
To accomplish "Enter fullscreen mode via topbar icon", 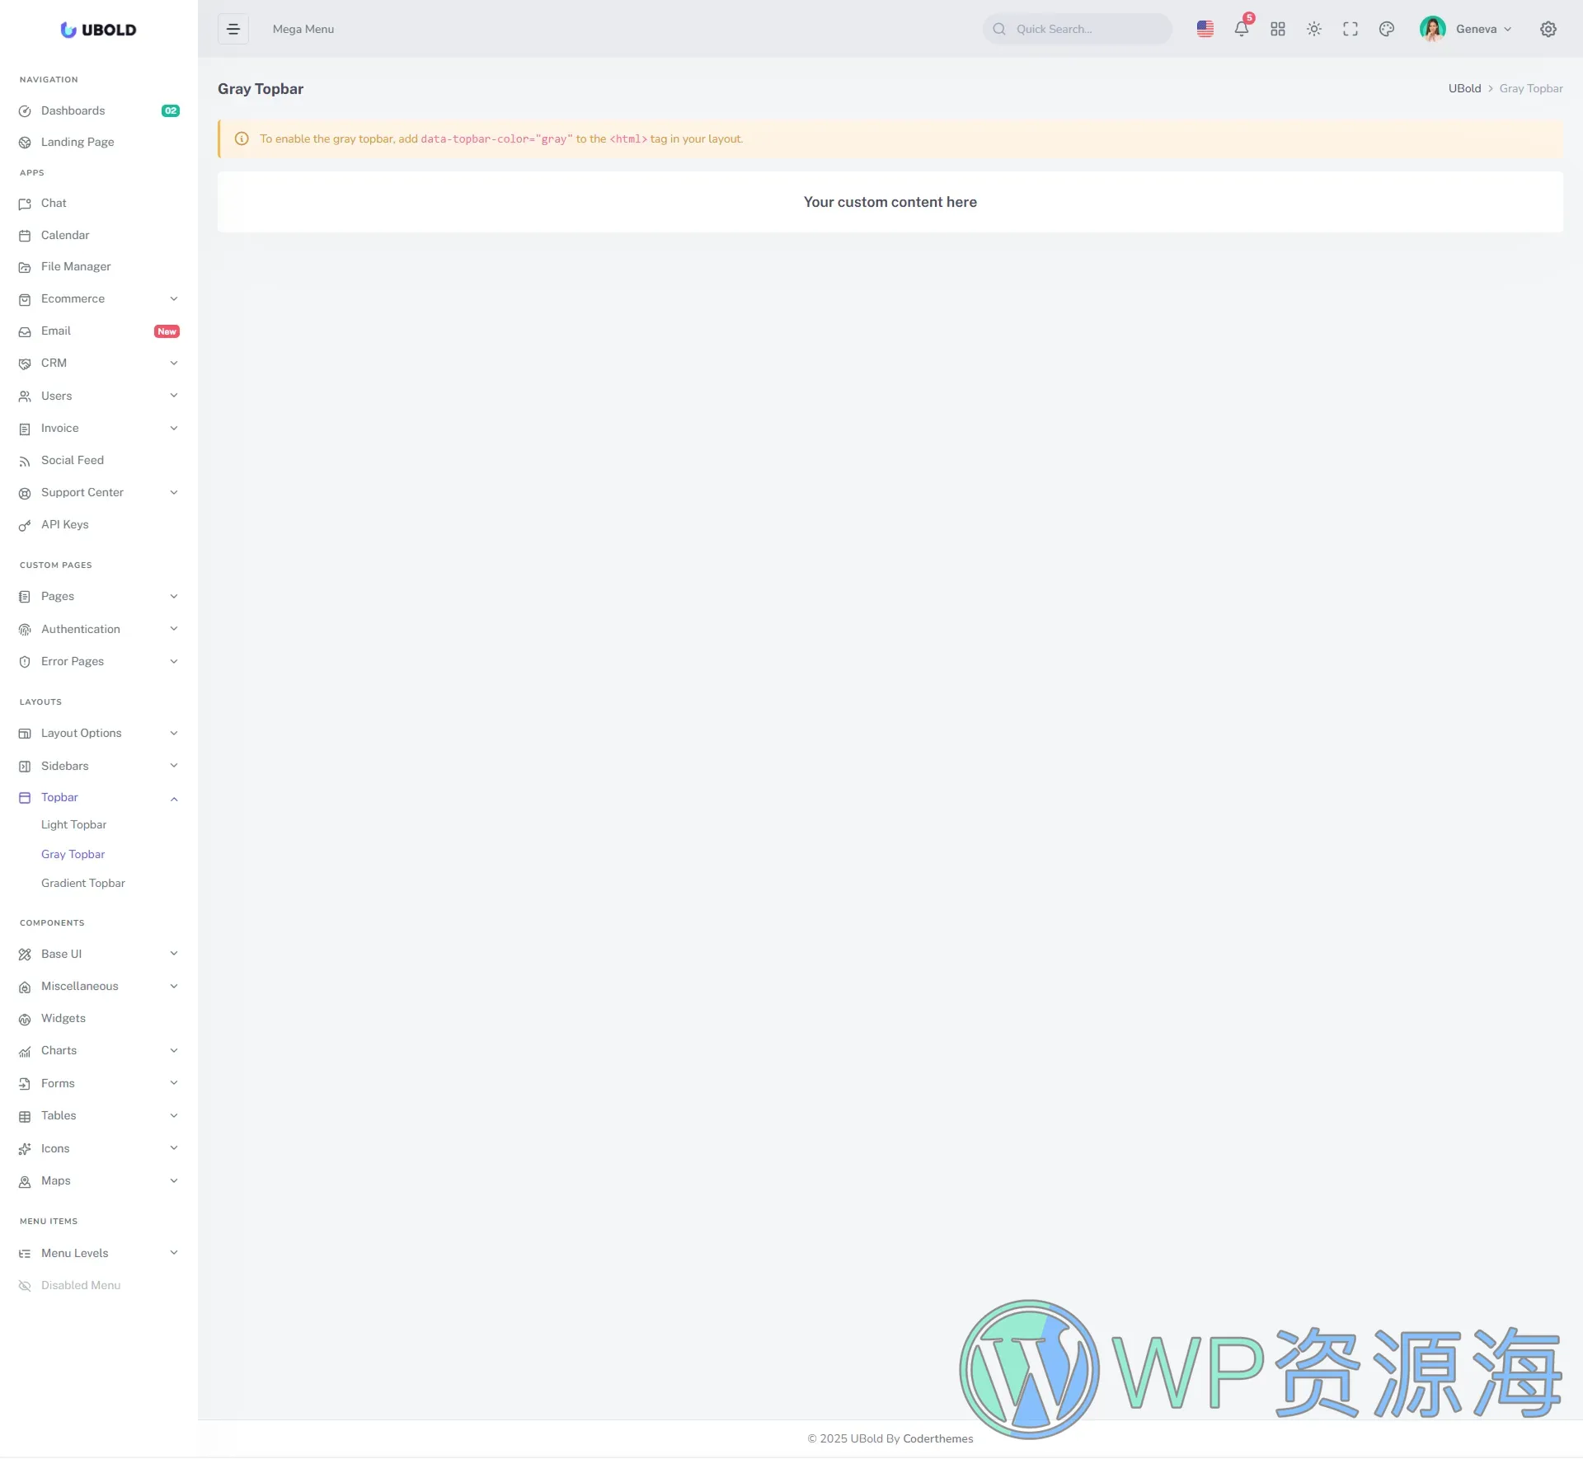I will tap(1350, 29).
